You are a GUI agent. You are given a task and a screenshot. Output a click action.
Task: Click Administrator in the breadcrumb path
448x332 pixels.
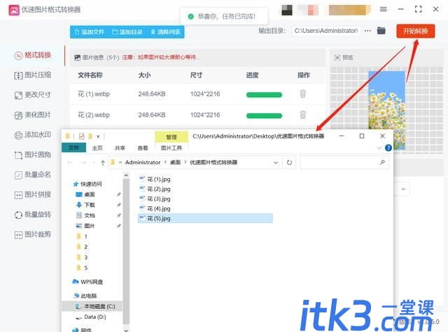[143, 162]
